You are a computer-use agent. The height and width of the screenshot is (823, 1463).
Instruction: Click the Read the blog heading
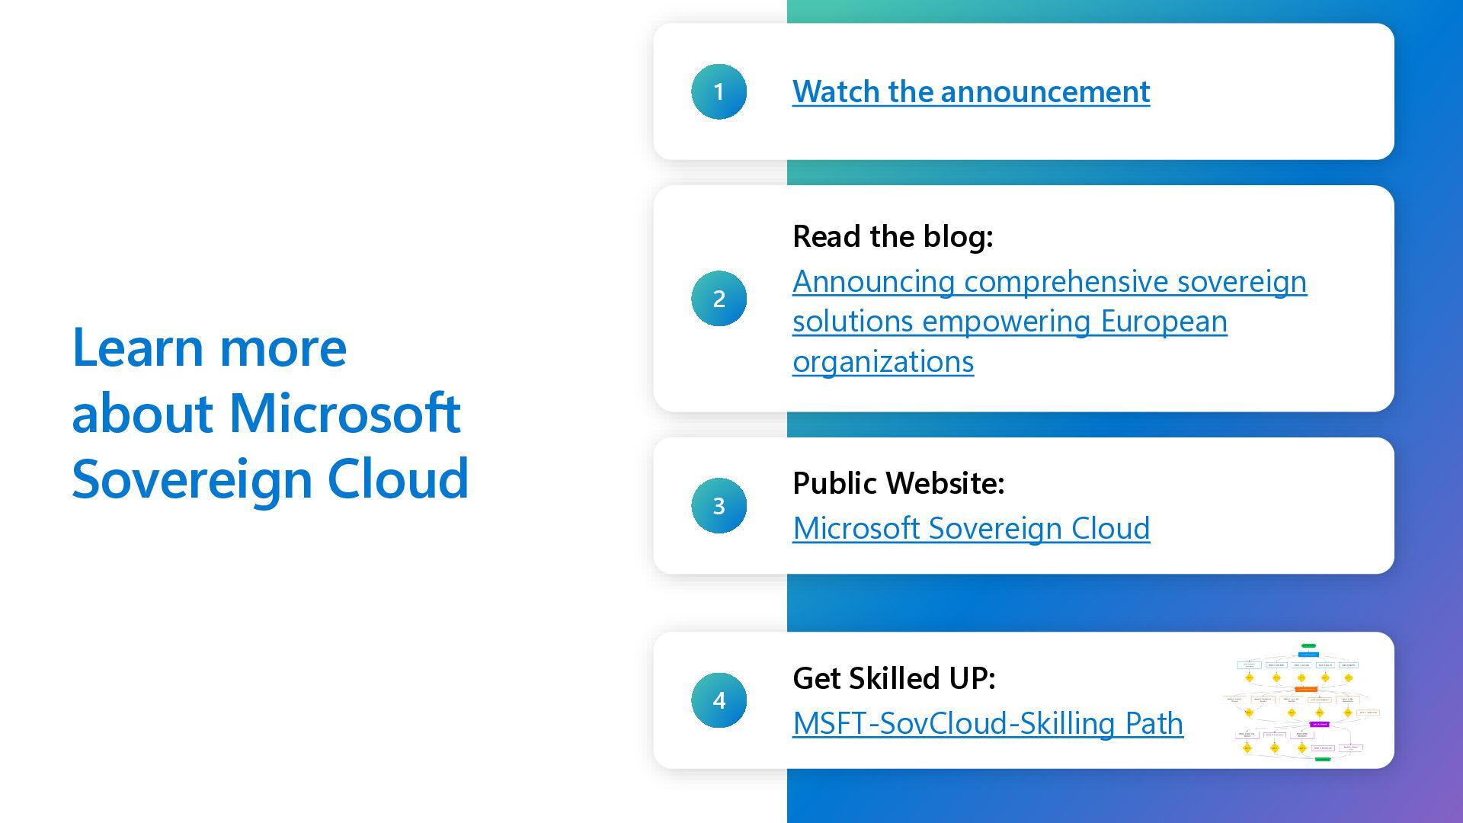[x=892, y=236]
